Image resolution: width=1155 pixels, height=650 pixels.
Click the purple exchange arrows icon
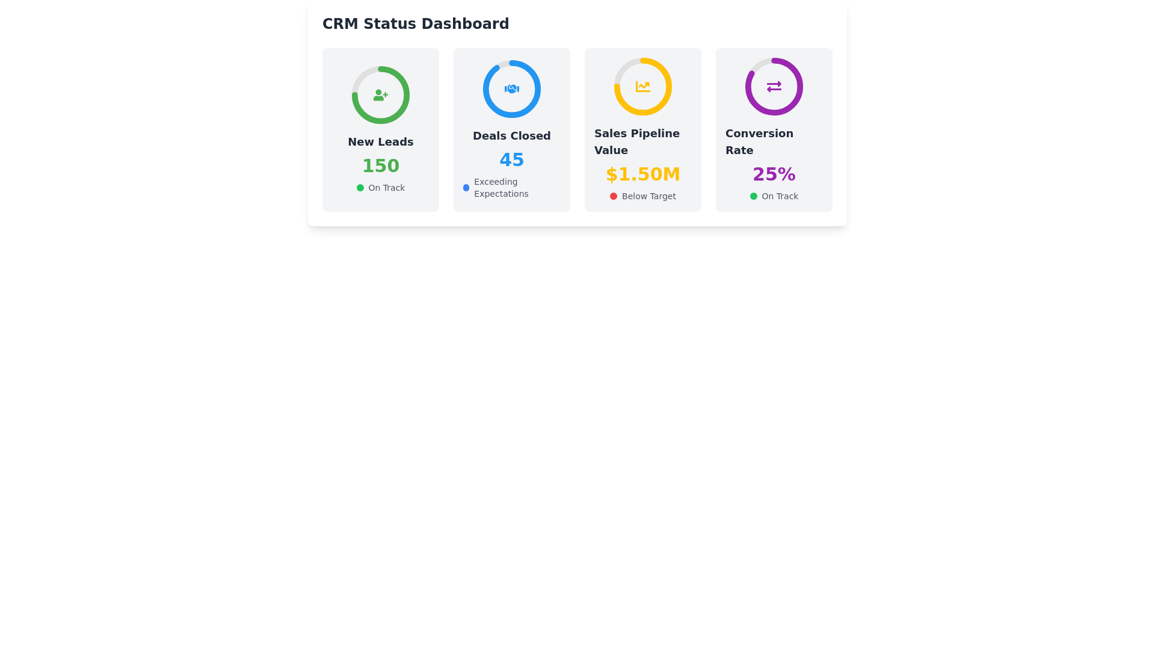[774, 87]
